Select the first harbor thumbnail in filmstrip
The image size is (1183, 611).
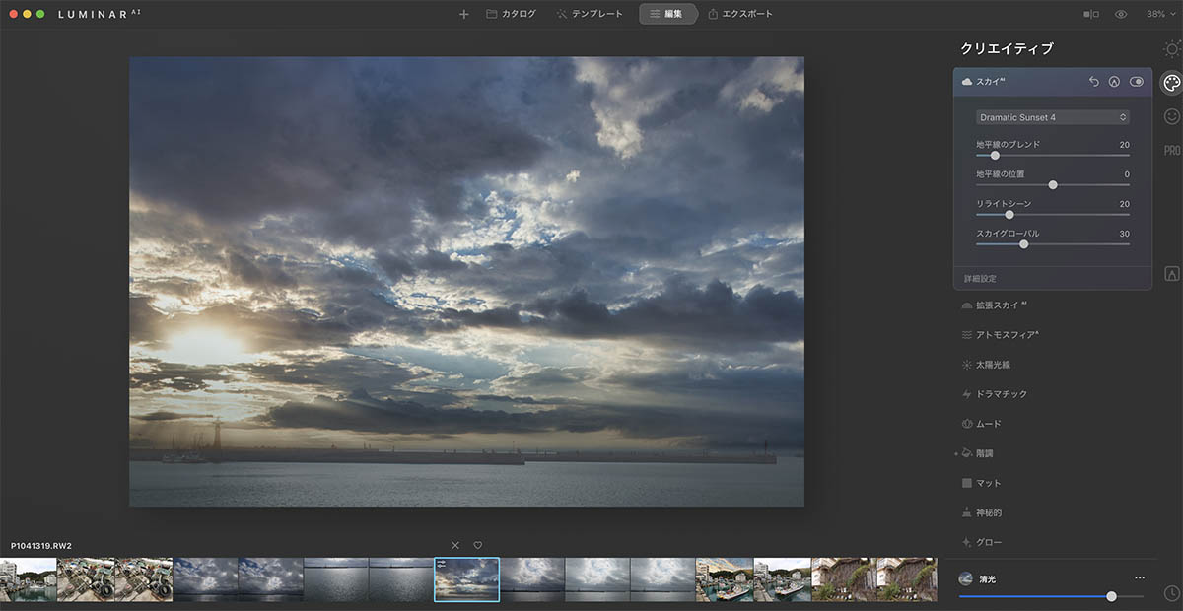click(28, 579)
